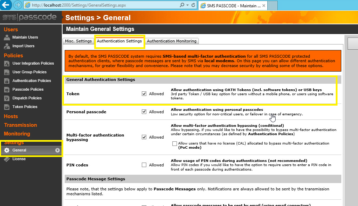Click the Passcode Message Settings heading
The width and height of the screenshot is (358, 206).
96,179
